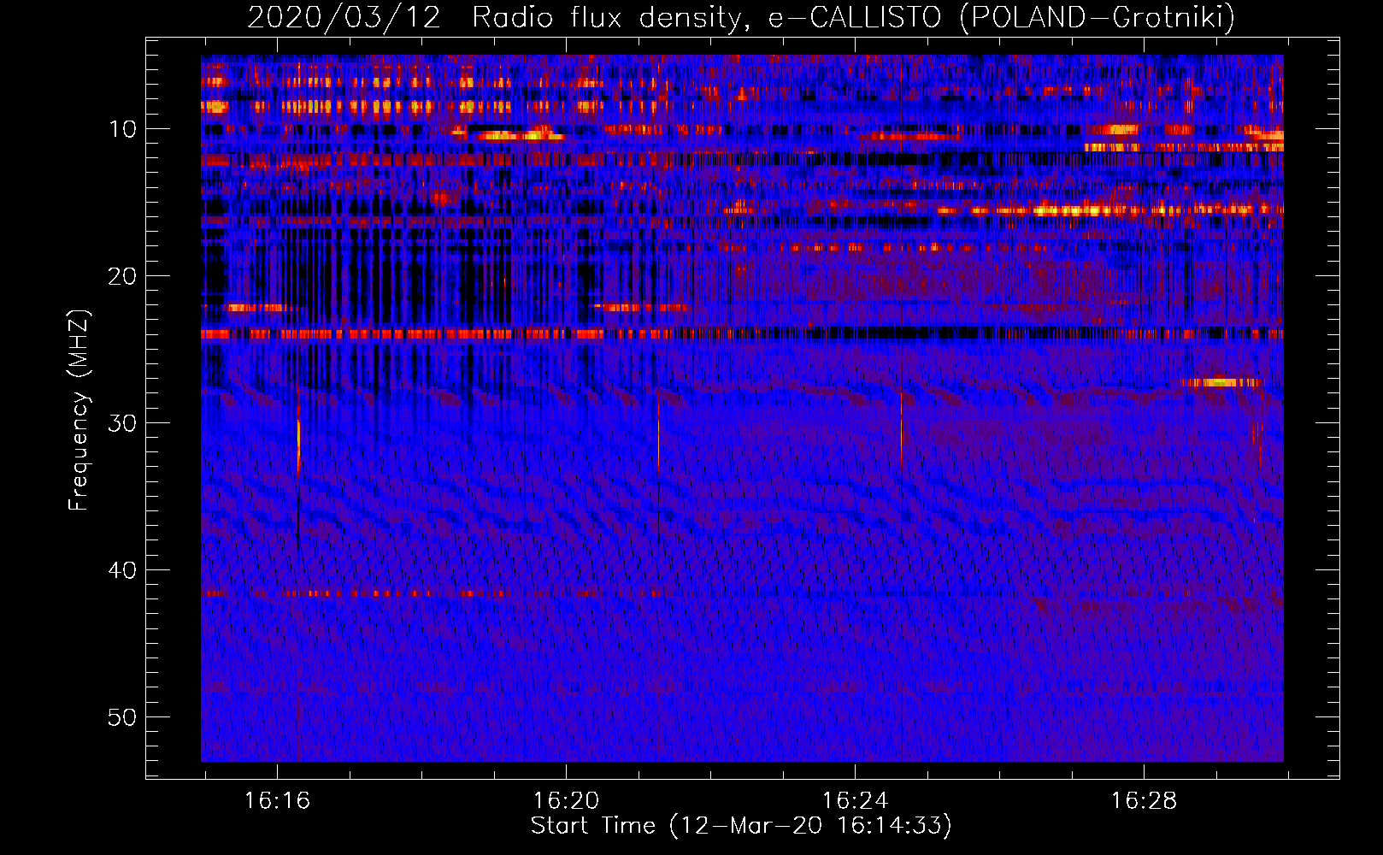
Task: Click the y-axis tick label "20"
Action: [x=122, y=276]
